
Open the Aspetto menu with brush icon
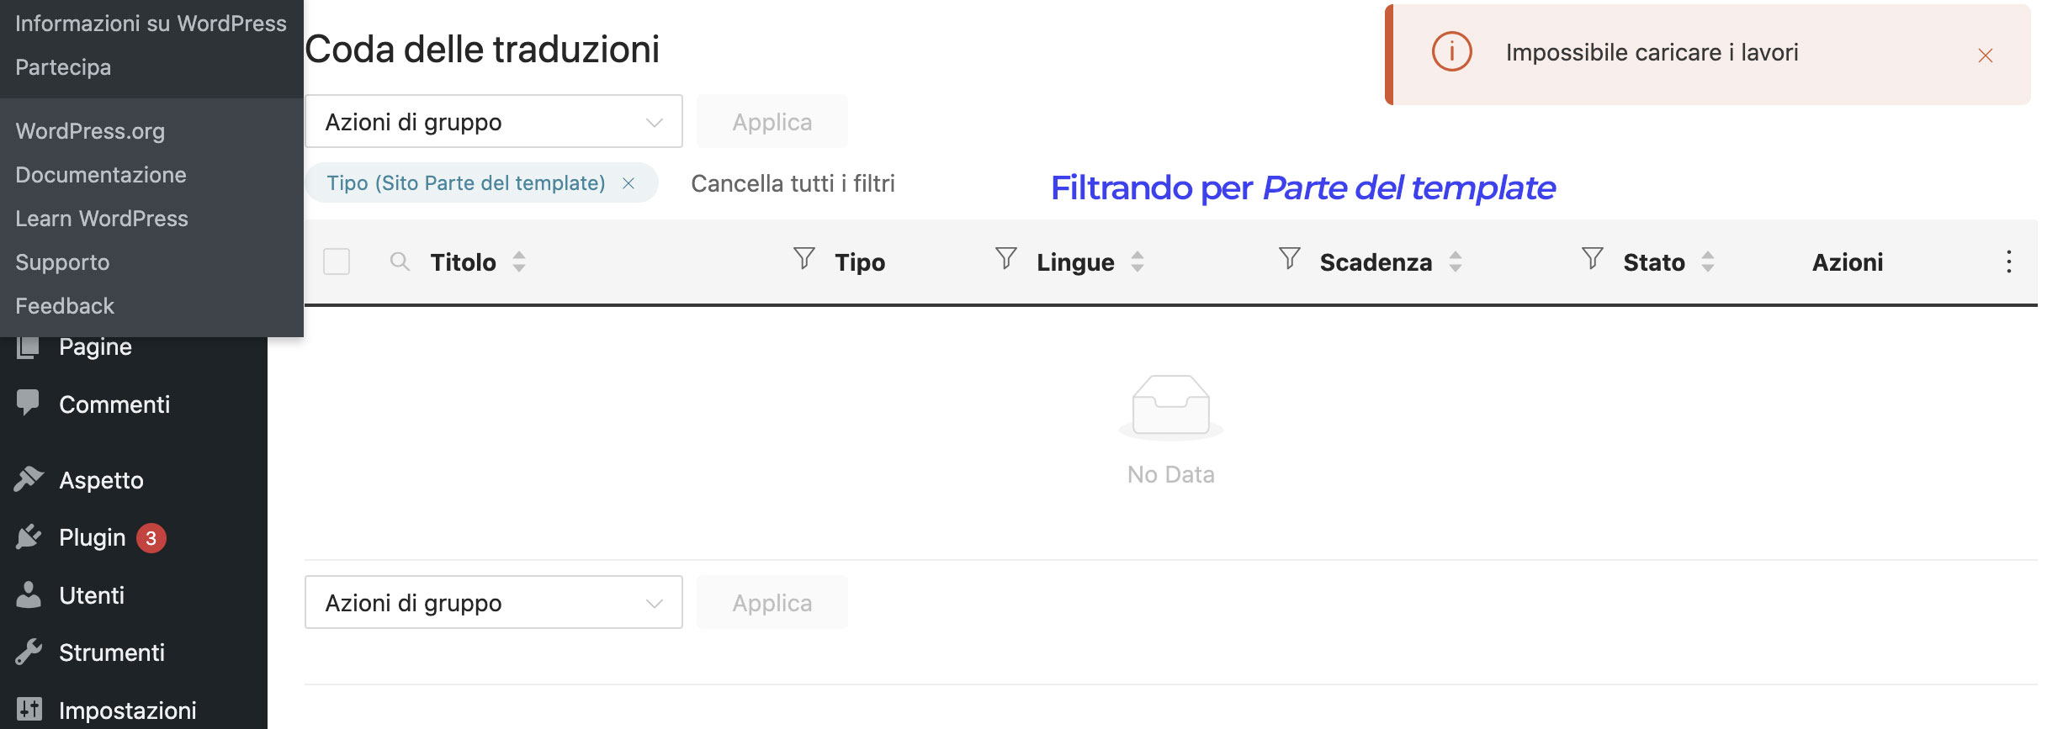[101, 480]
